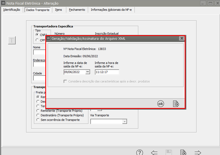The width and height of the screenshot is (220, 155).
Task: Switch to the Itens tab
Action: coord(58,10)
